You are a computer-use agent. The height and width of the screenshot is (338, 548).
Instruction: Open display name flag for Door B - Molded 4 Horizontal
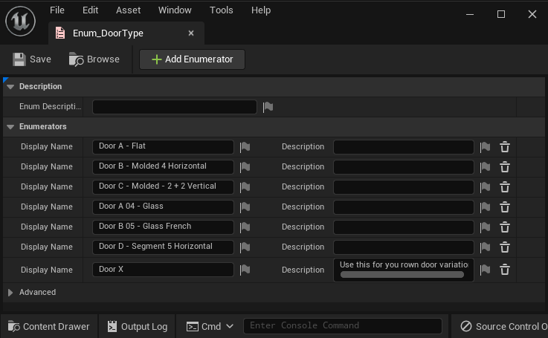(245, 167)
